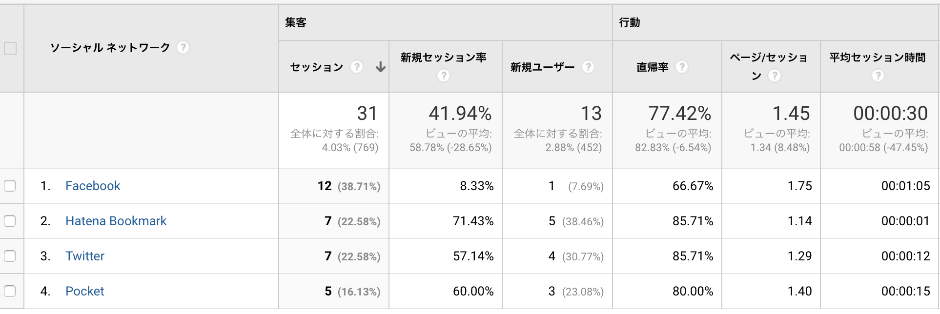The width and height of the screenshot is (940, 314).
Task: Click the descending sort arrow on セッション
Action: point(380,67)
